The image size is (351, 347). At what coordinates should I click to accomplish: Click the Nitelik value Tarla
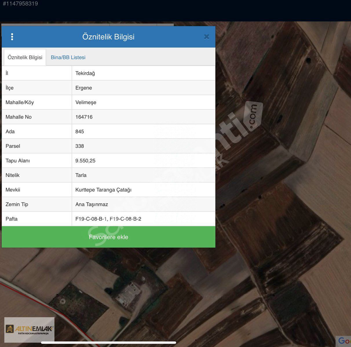point(81,175)
